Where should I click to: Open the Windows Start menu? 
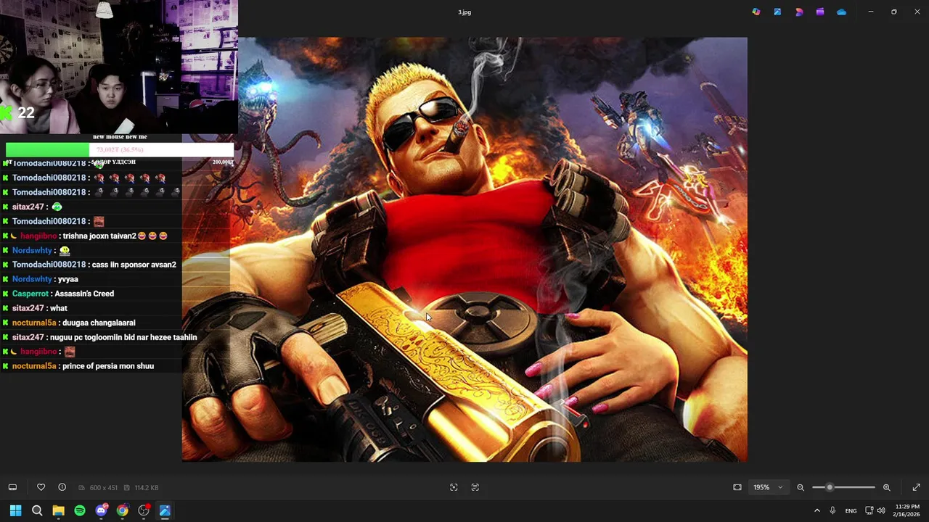[15, 510]
